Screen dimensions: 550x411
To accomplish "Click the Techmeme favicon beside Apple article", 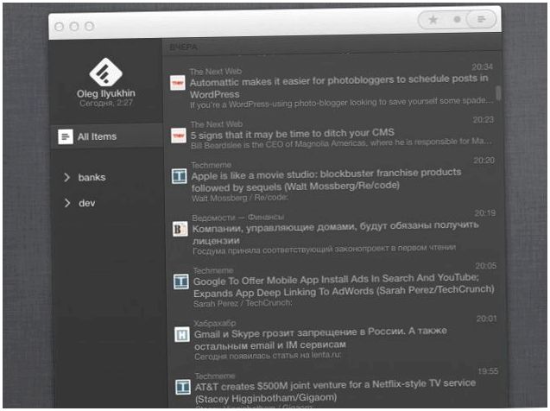I will tap(180, 176).
